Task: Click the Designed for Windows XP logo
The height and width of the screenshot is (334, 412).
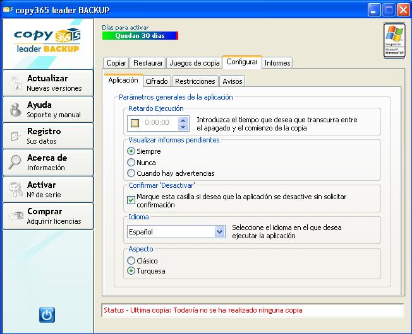Action: click(394, 40)
